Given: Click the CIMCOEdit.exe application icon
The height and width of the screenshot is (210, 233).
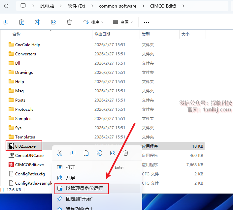Looking at the screenshot, I should click(x=11, y=165).
